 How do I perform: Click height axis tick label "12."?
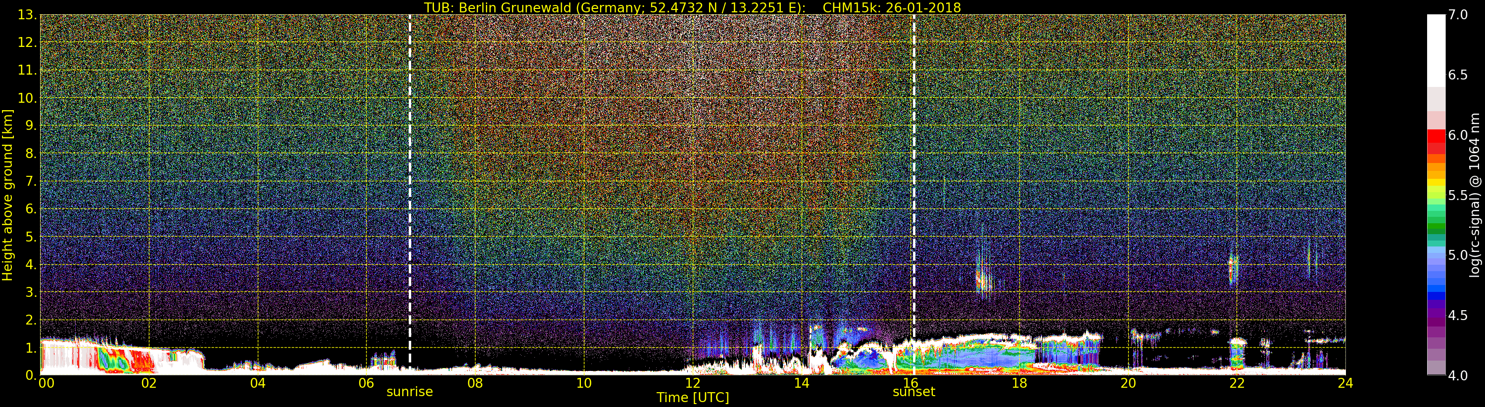(x=28, y=42)
